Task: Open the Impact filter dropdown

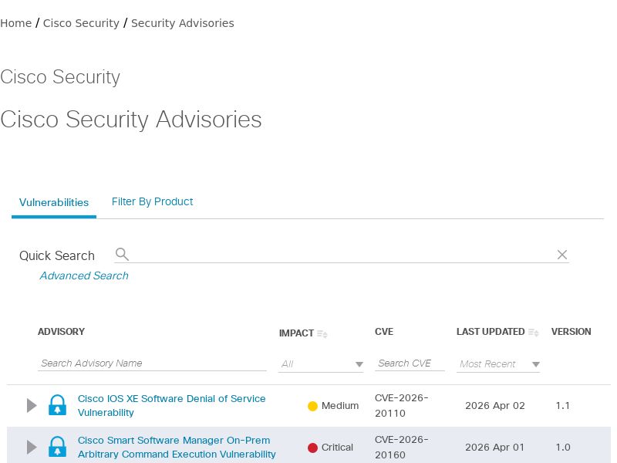Action: [321, 364]
